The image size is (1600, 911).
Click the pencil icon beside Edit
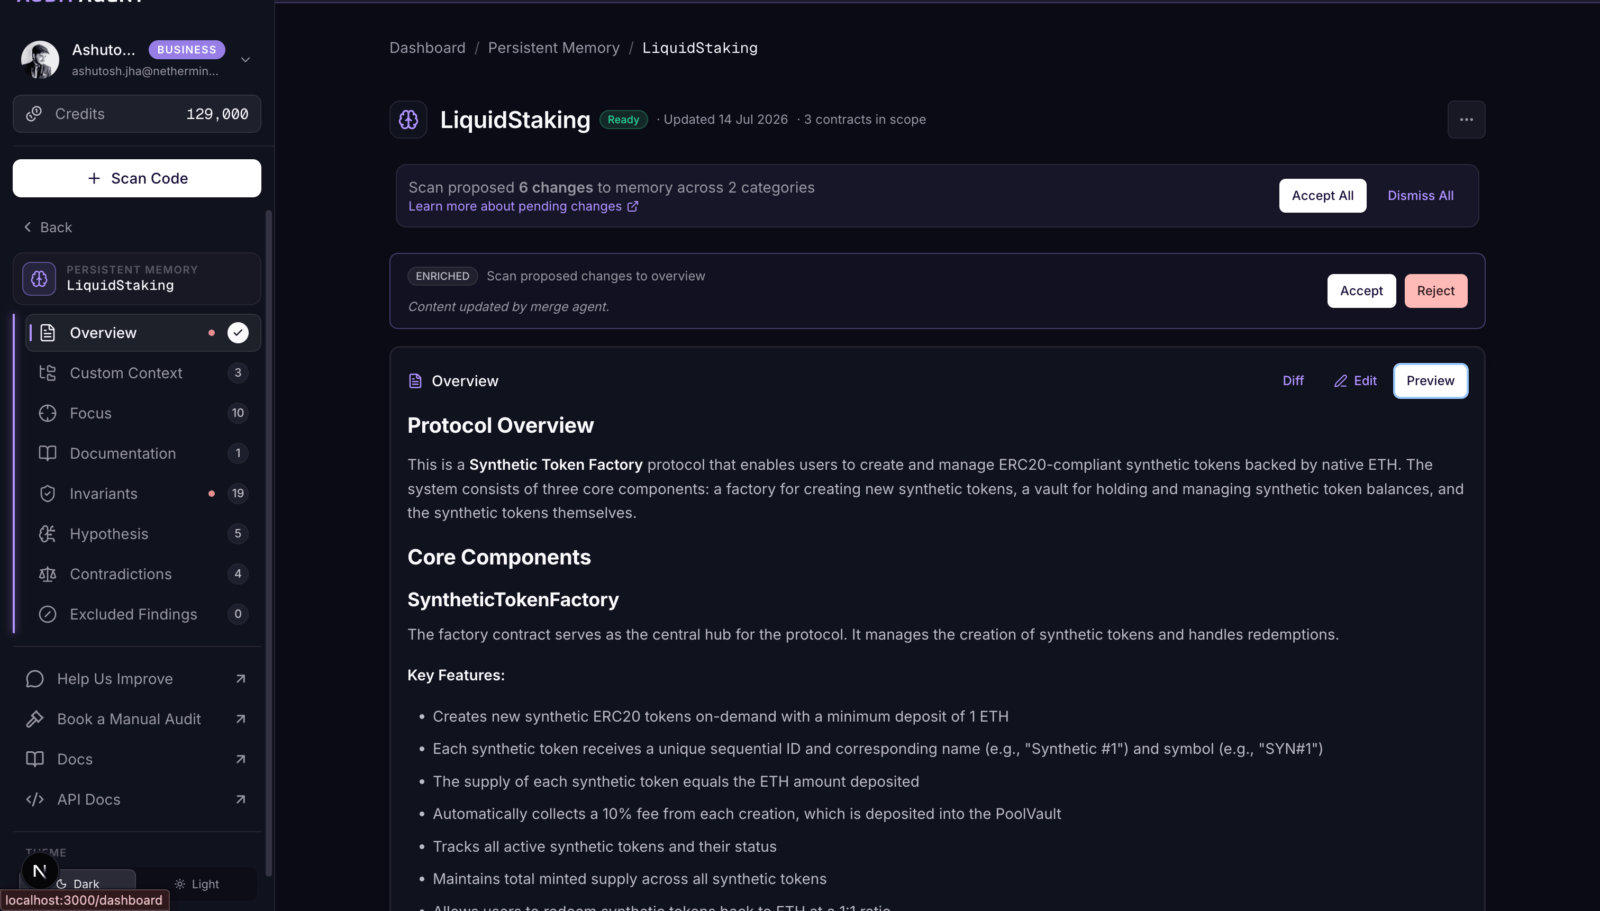coord(1340,381)
